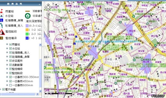This screenshot has width=166, height=98.
Task: Uncheck the 社福機構_老人 layer
Action: 10,52
